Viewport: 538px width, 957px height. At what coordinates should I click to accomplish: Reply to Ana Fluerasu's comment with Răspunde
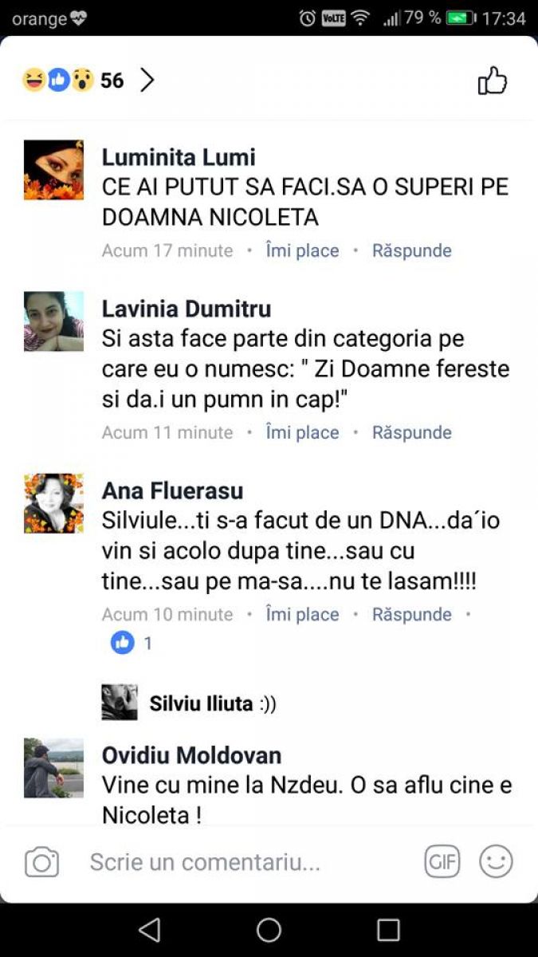(412, 614)
